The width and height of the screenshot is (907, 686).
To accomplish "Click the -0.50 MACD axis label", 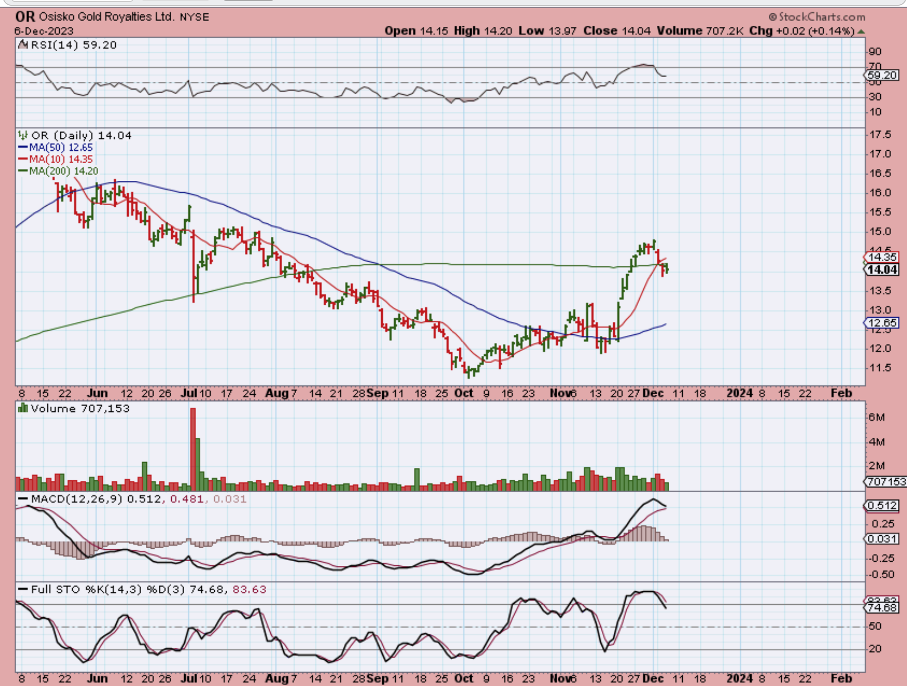I will (x=880, y=574).
